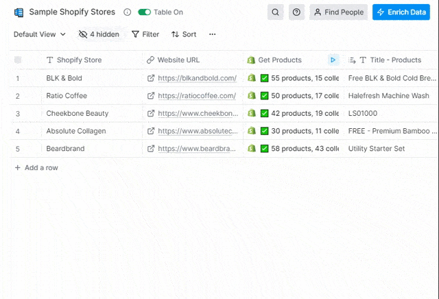Click the green check beside 55 products
Screen dimensions: 439x299
(264, 78)
